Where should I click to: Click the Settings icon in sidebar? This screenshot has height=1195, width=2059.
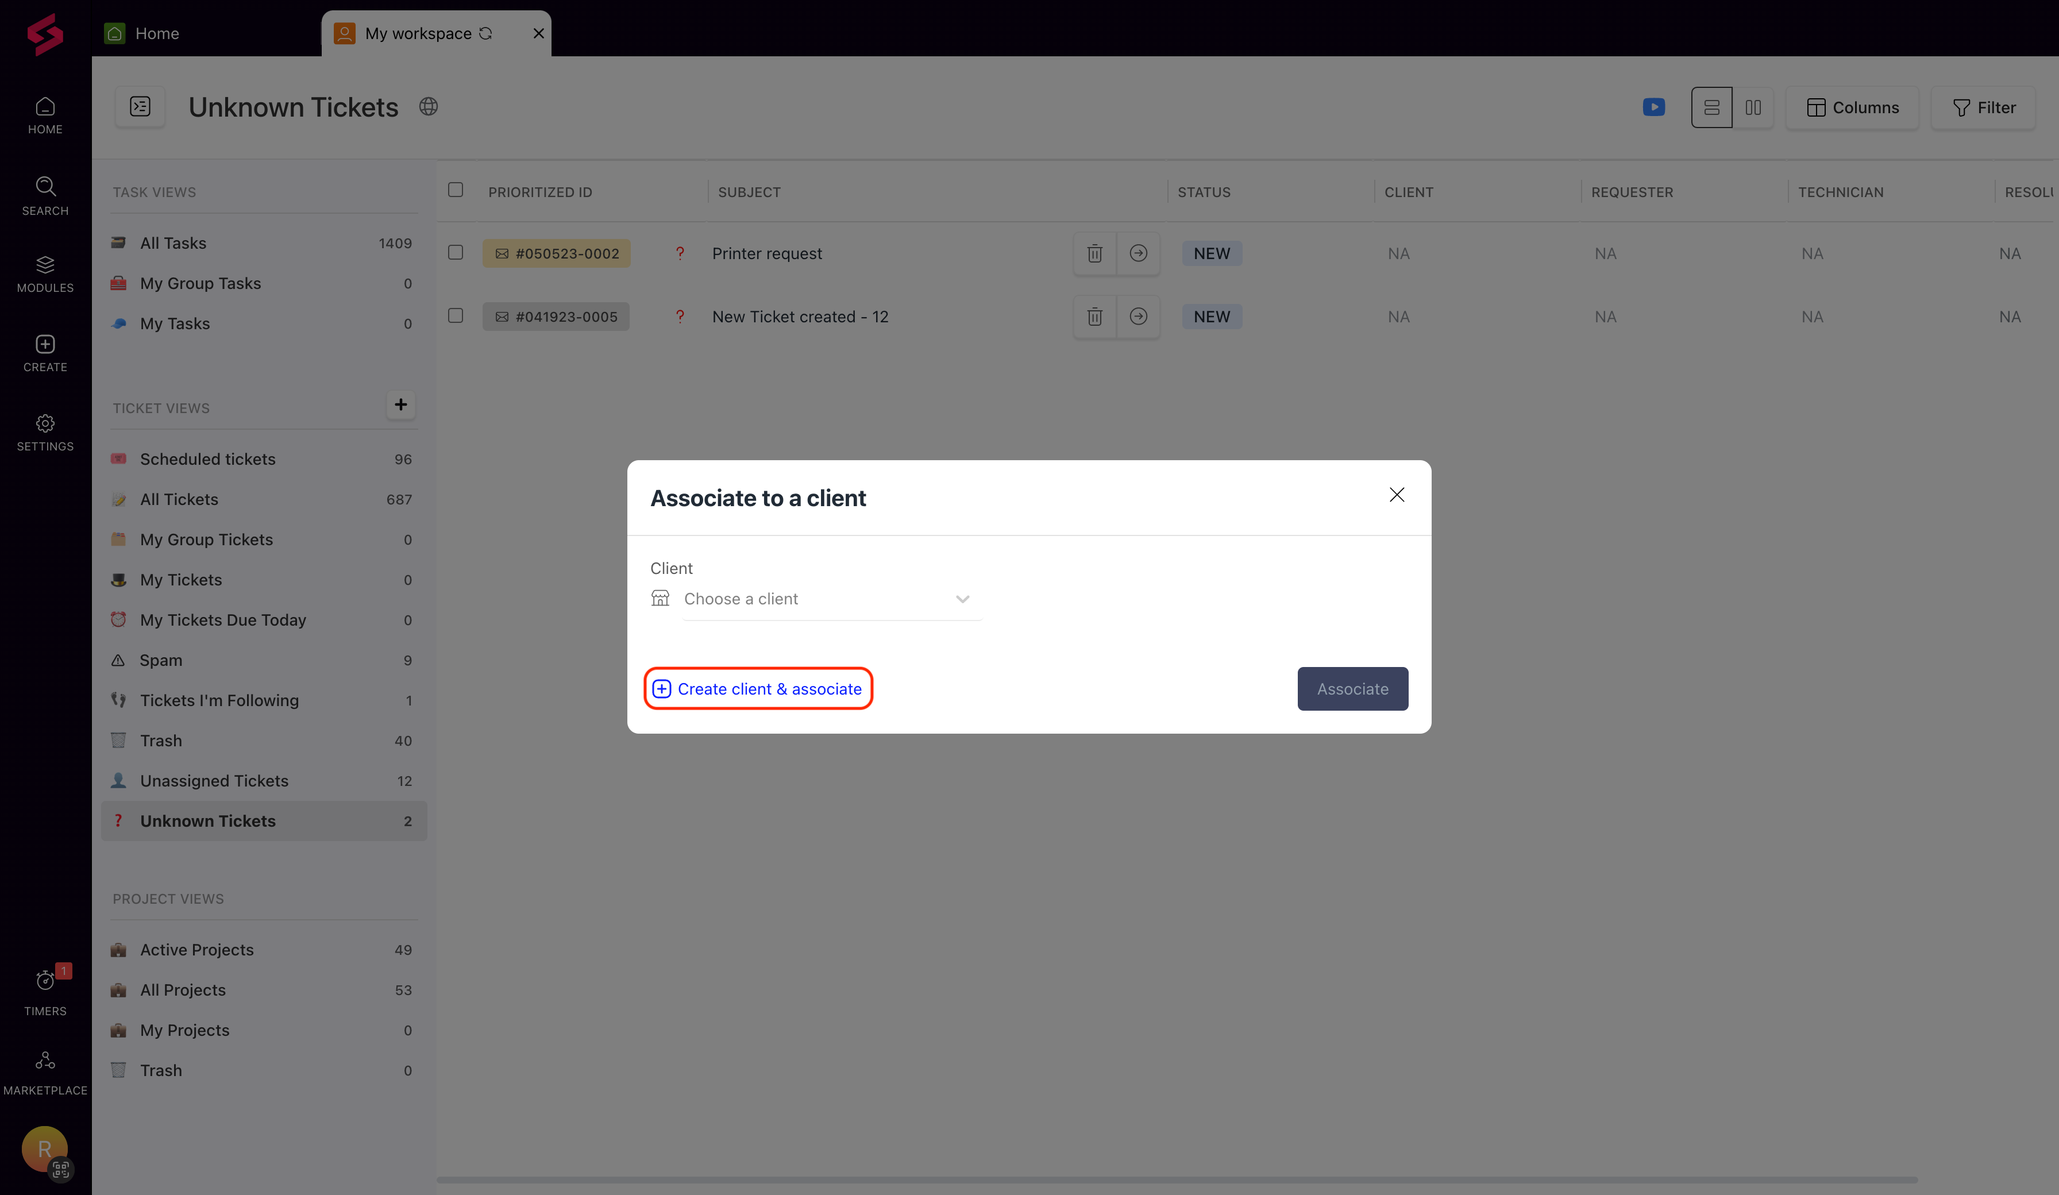coord(44,424)
